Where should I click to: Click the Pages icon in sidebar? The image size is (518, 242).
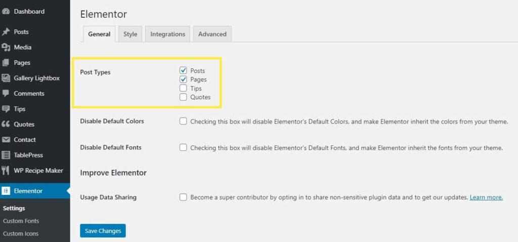6,62
